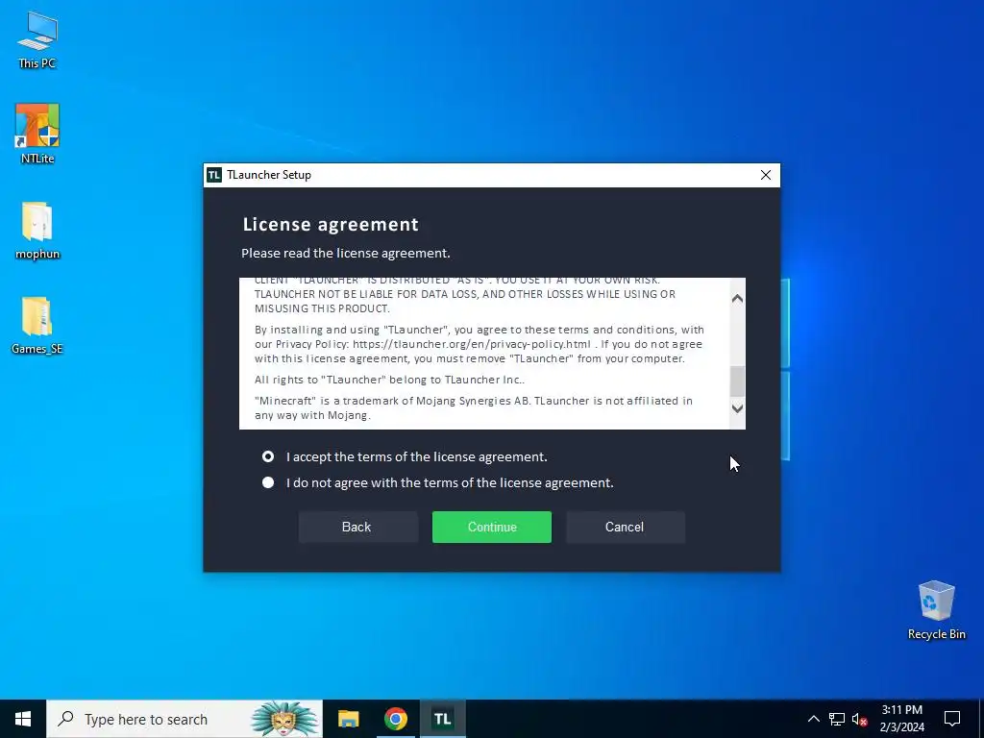Click 'Please read the license agreement.' text
This screenshot has height=738, width=984.
coord(346,253)
